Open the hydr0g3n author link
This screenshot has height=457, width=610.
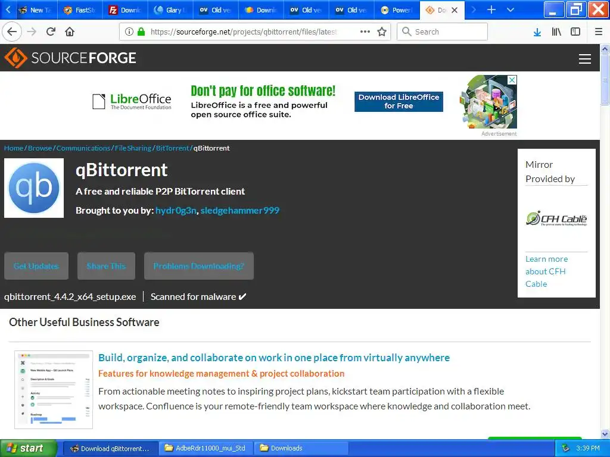[176, 211]
